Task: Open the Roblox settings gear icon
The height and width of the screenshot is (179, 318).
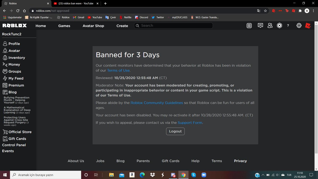Action: click(x=299, y=26)
